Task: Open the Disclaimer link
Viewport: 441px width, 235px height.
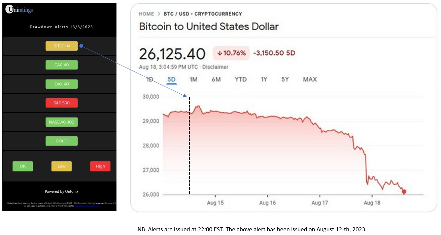Action: tap(215, 67)
